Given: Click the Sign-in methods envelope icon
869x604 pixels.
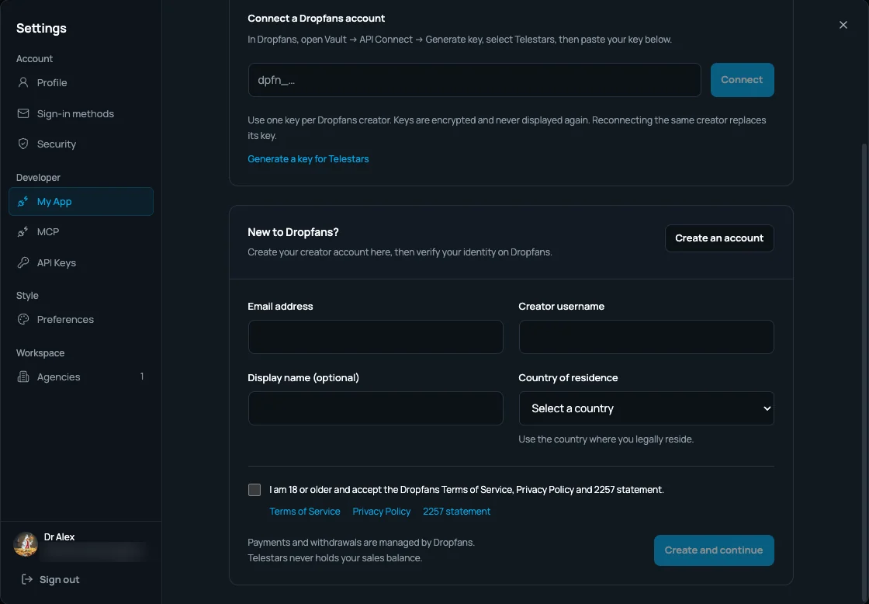Looking at the screenshot, I should [x=23, y=113].
